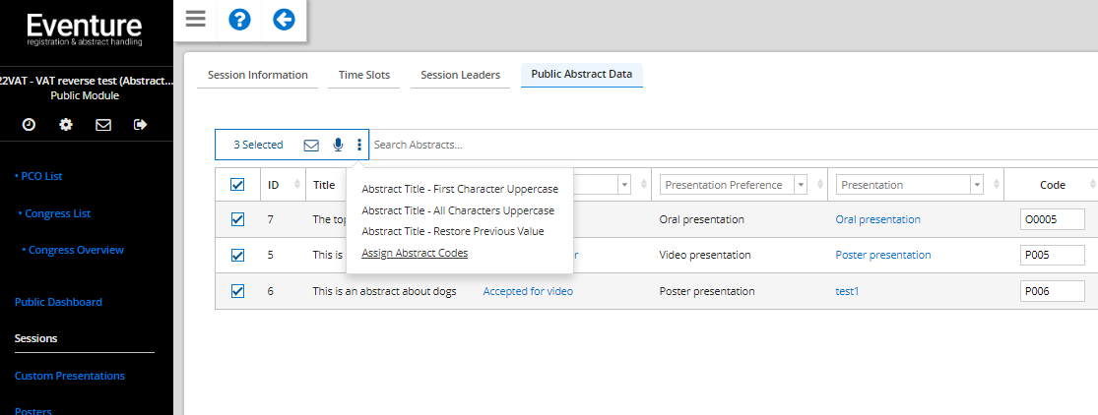Click the microphone icon in selection toolbar

click(338, 145)
